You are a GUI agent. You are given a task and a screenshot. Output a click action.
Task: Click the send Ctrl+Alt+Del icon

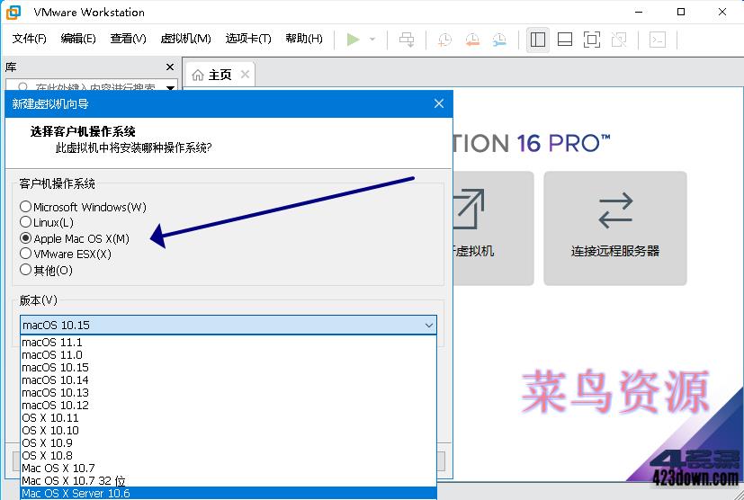point(408,39)
